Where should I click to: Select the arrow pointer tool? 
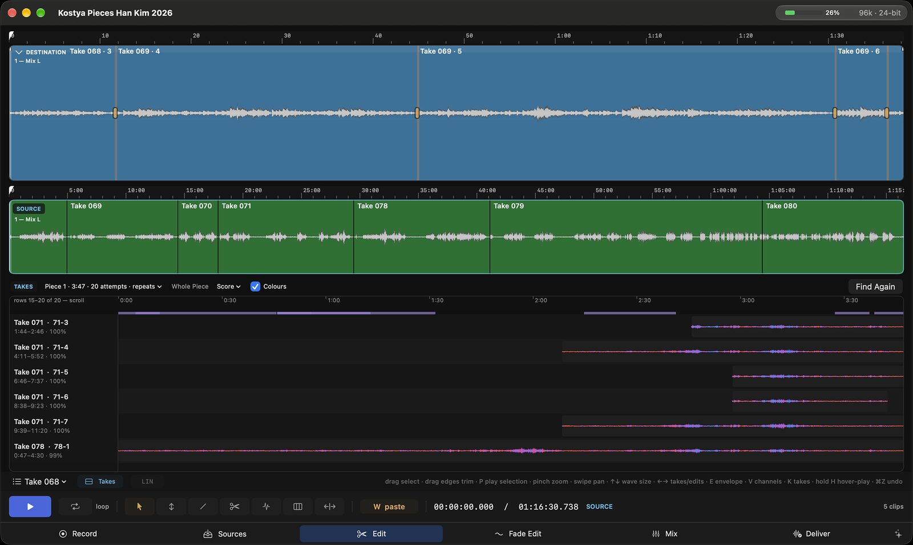click(x=139, y=506)
